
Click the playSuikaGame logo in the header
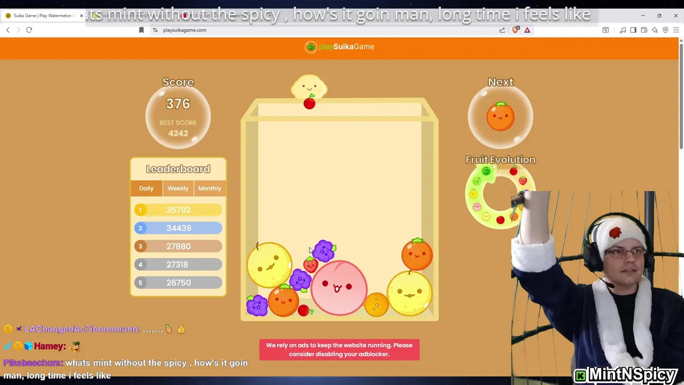[339, 47]
